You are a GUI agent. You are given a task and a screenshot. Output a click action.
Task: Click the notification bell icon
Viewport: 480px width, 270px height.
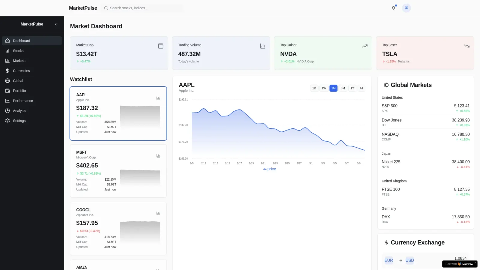(394, 8)
